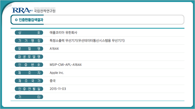
Task: Click the RRA logo
Action: click(22, 10)
